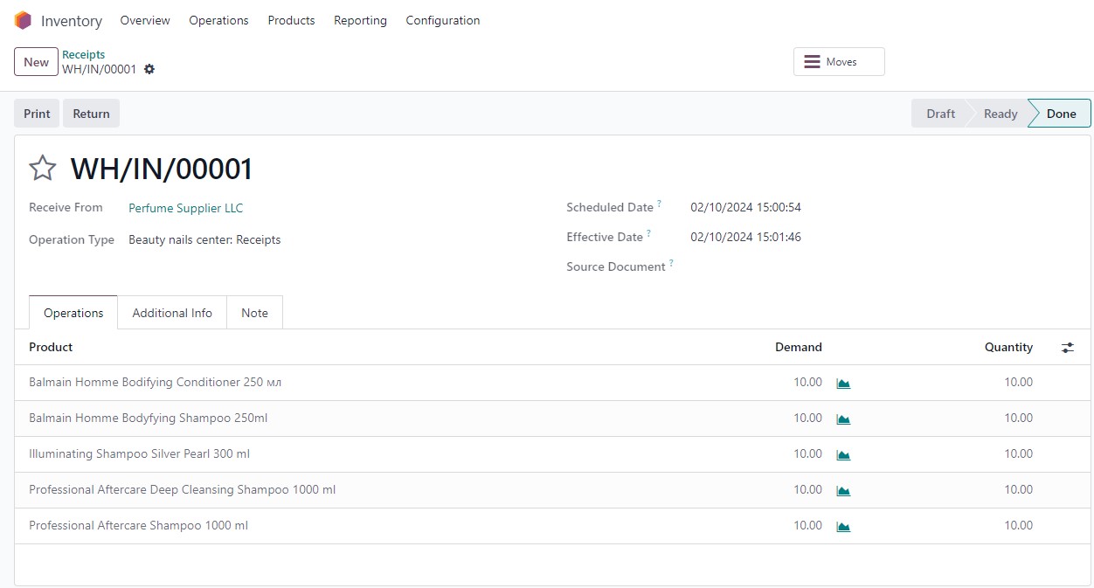Click the Inventory app cube logo
The height and width of the screenshot is (588, 1094).
pos(22,19)
